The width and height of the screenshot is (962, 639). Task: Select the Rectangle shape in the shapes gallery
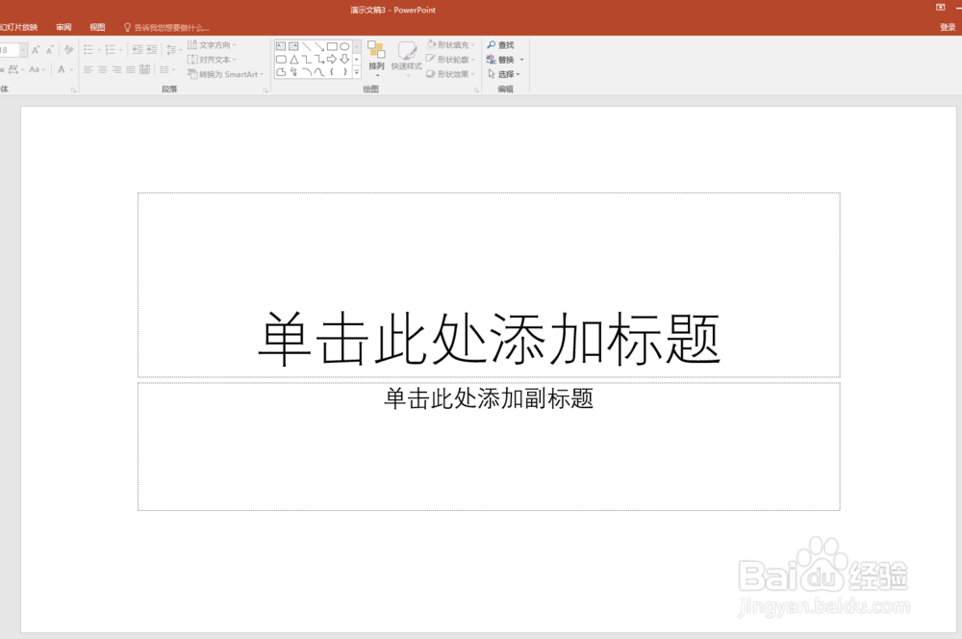(331, 45)
